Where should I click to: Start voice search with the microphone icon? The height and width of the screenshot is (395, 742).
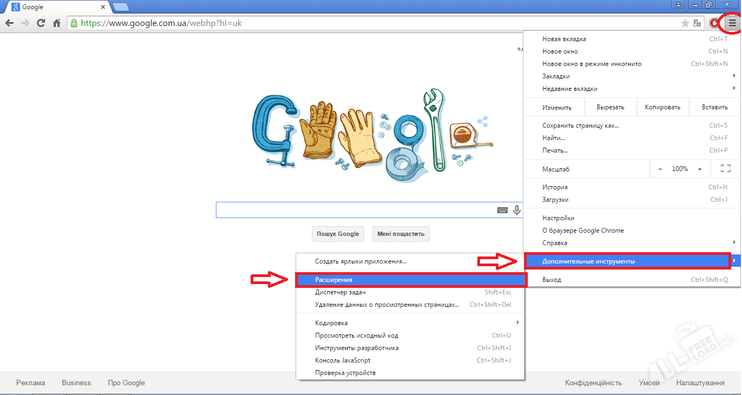[x=517, y=210]
